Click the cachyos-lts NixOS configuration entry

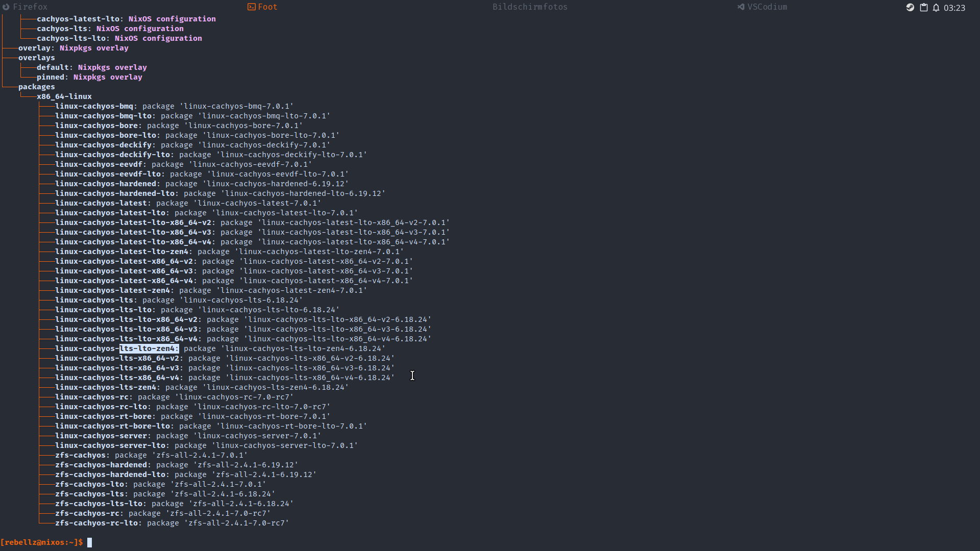pos(110,29)
